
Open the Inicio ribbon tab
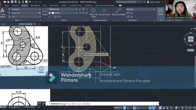[7, 5]
